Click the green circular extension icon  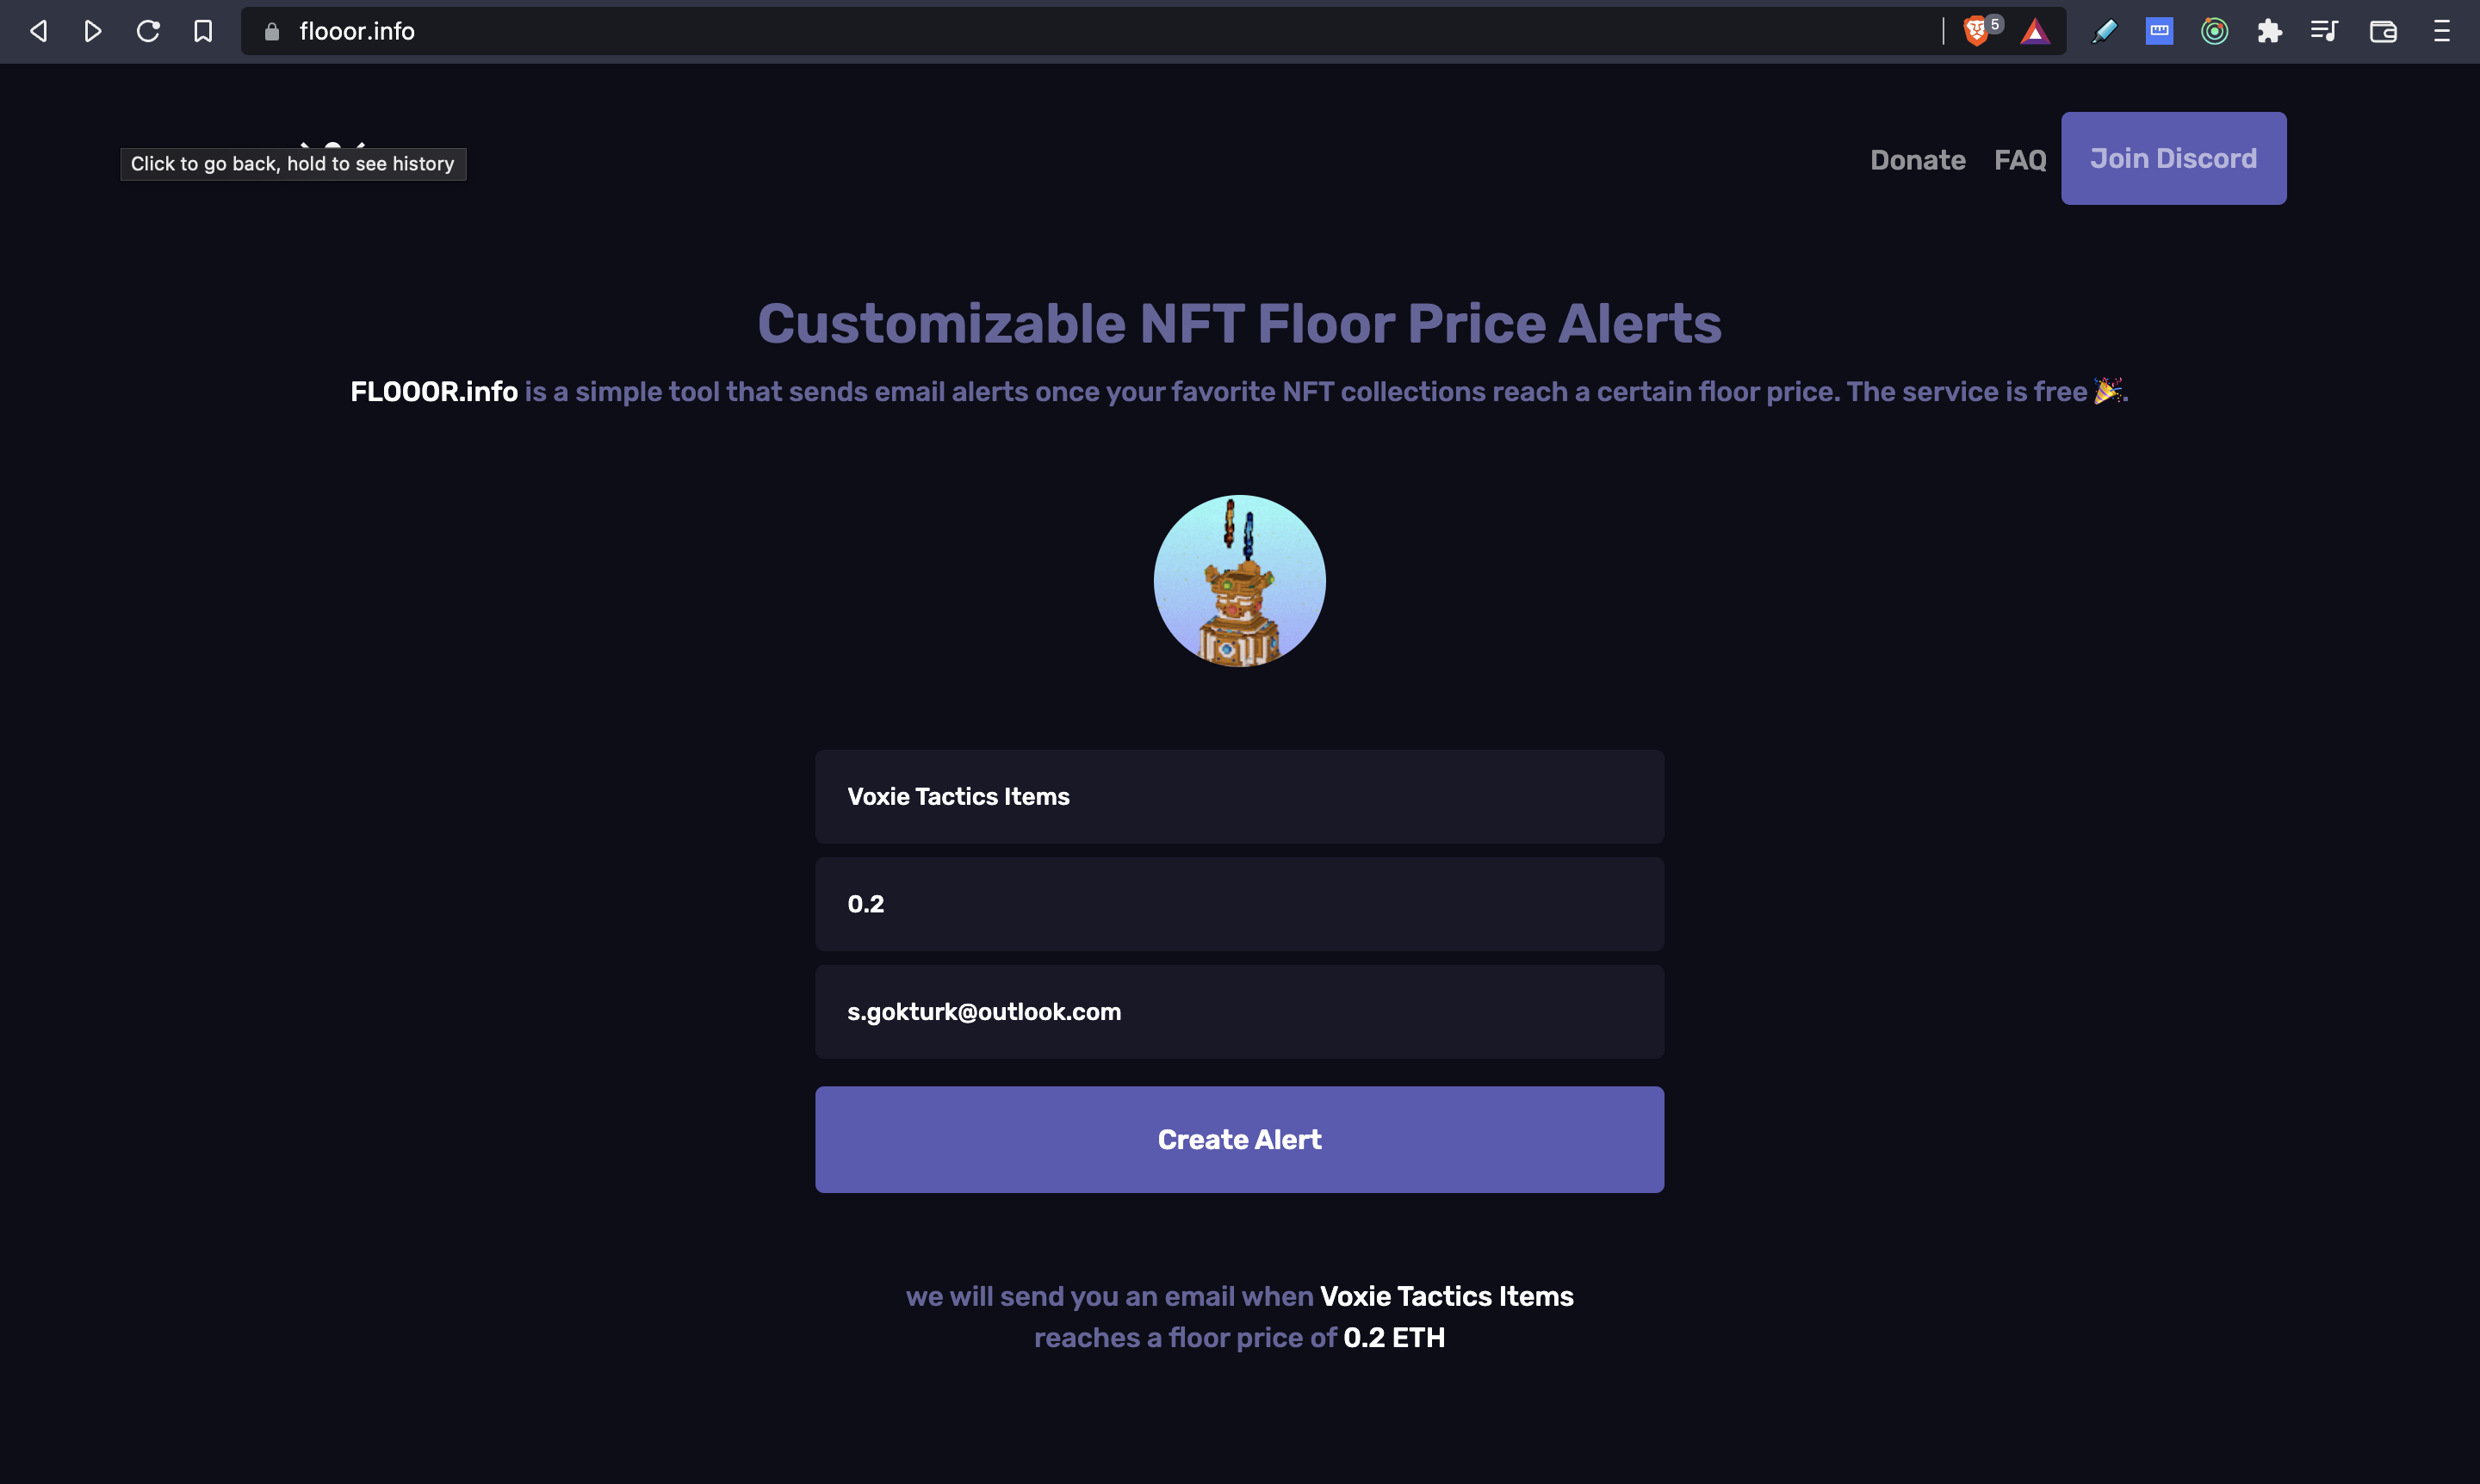point(2214,31)
